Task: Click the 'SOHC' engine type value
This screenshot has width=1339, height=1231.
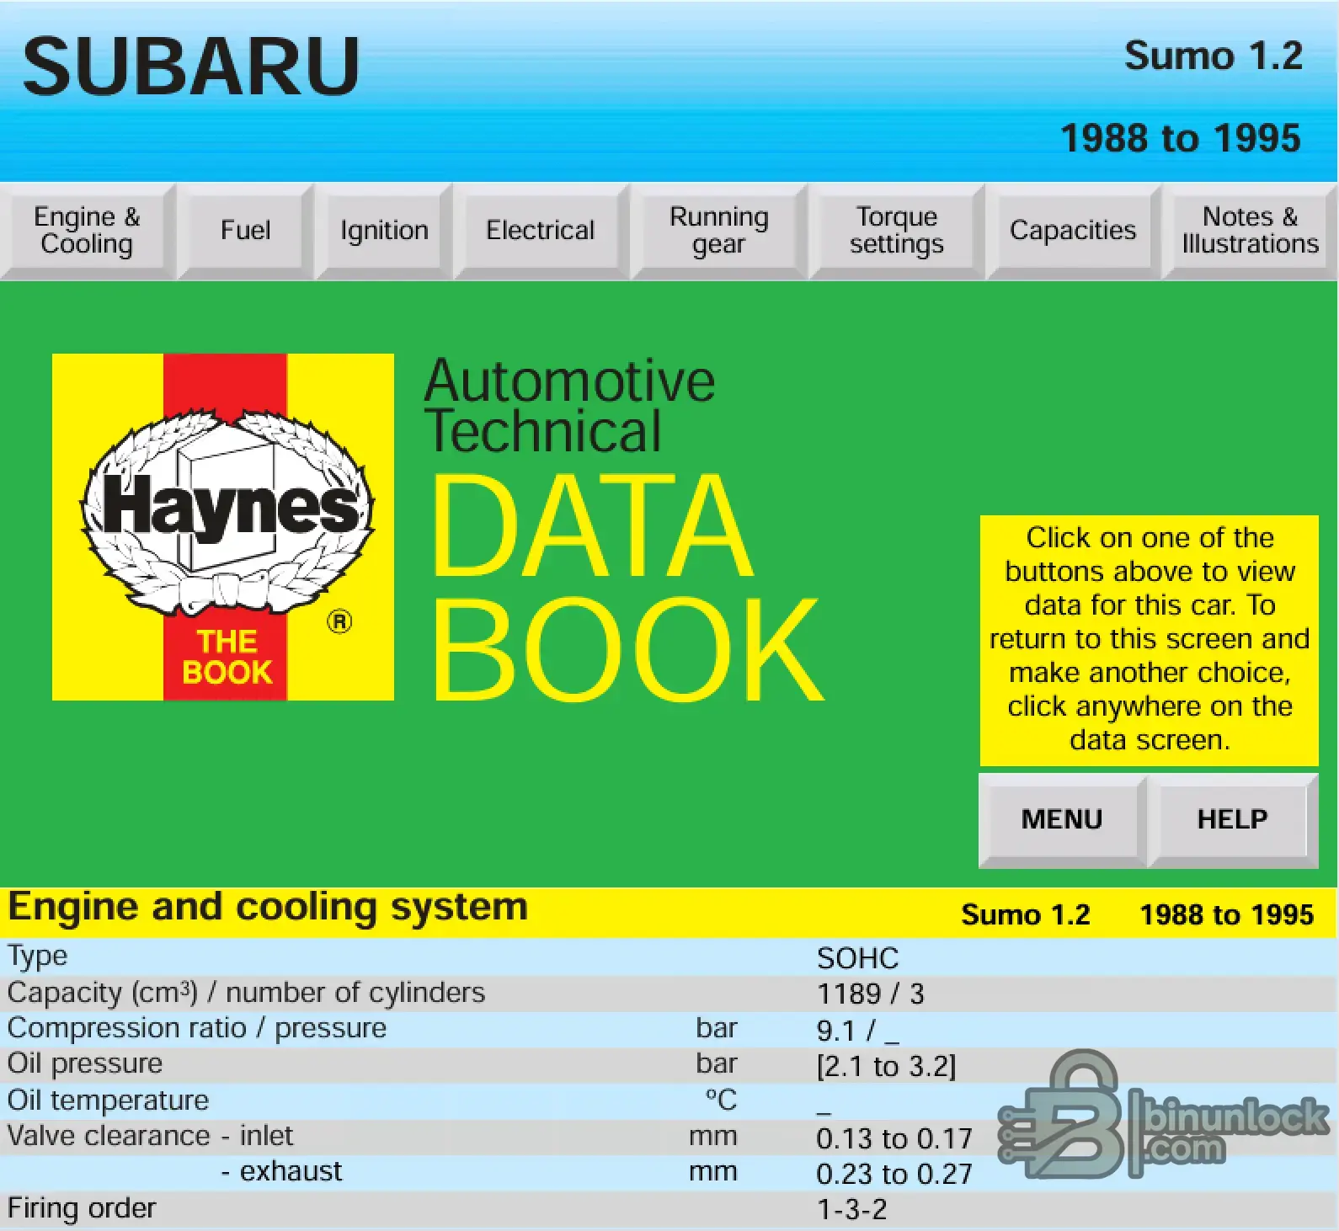Action: tap(857, 958)
